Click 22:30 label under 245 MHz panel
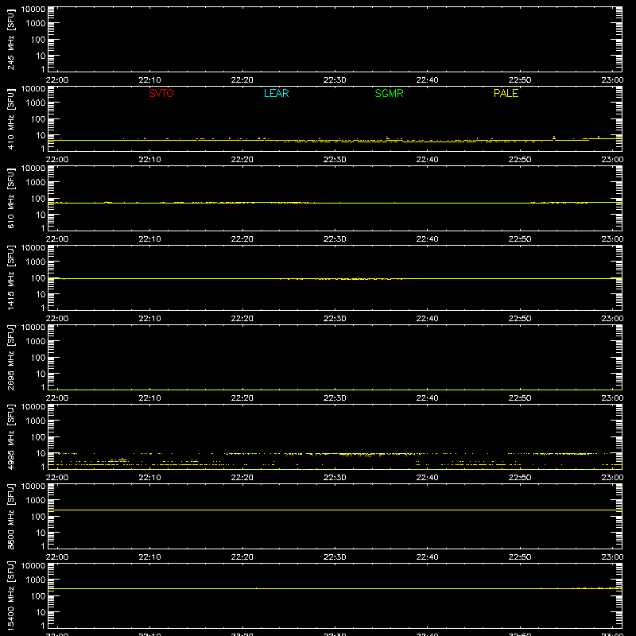The width and height of the screenshot is (636, 636). point(335,80)
